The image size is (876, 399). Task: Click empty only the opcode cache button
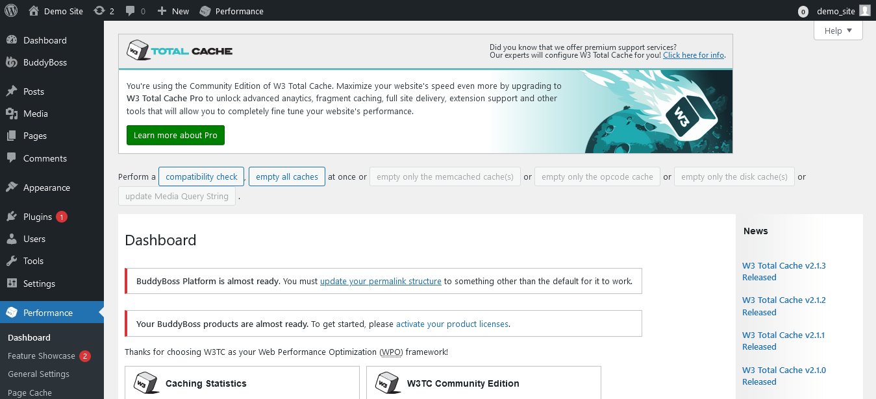597,176
